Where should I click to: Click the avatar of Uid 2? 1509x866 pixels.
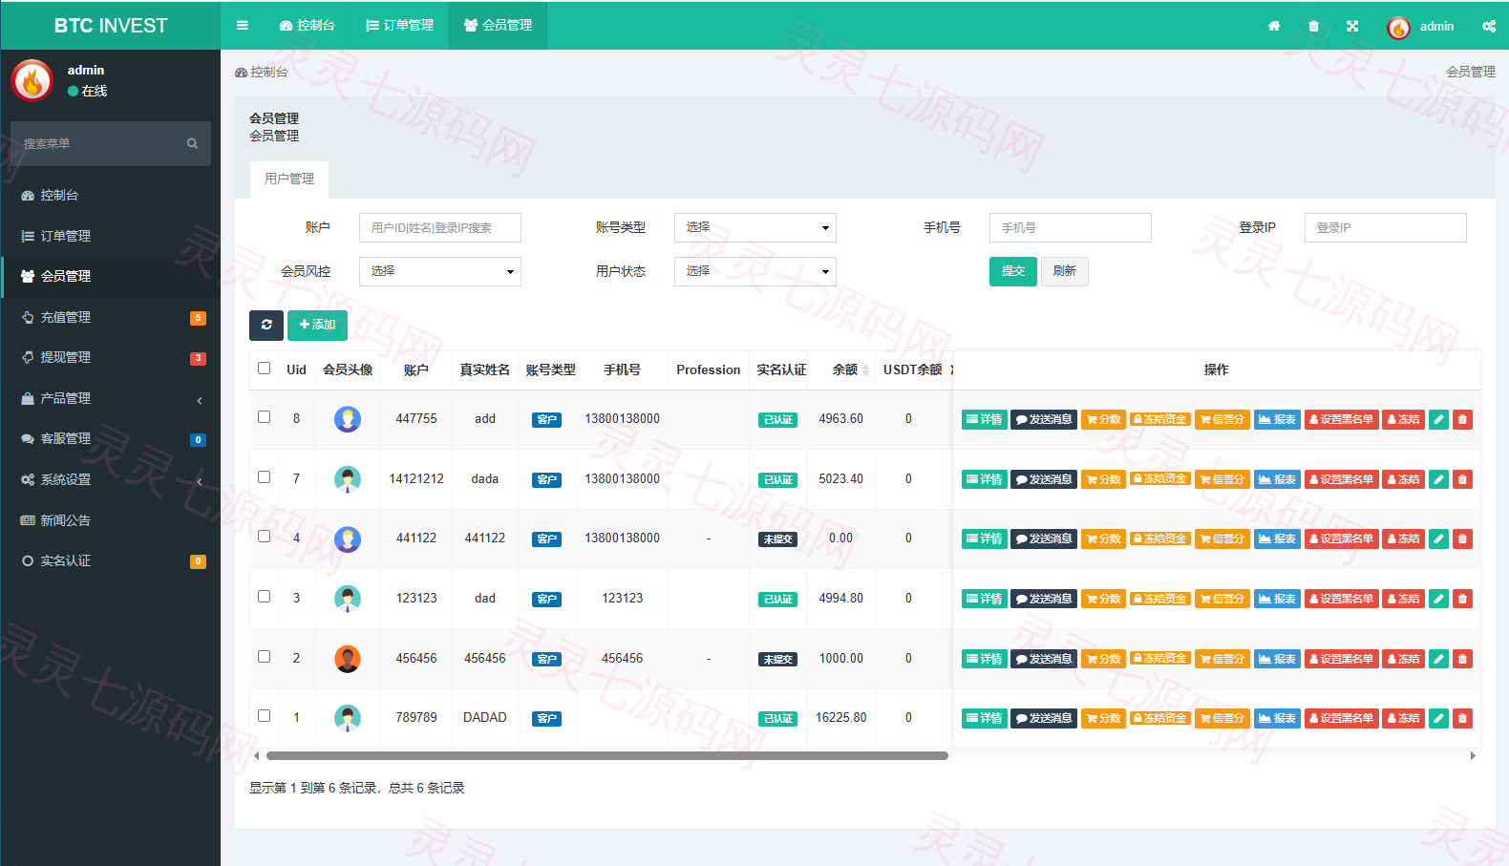point(348,659)
